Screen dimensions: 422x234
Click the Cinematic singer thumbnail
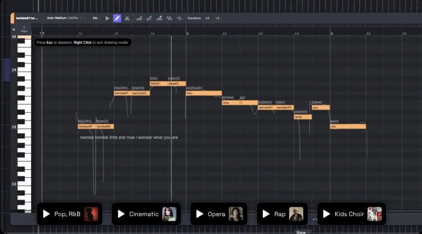click(169, 214)
